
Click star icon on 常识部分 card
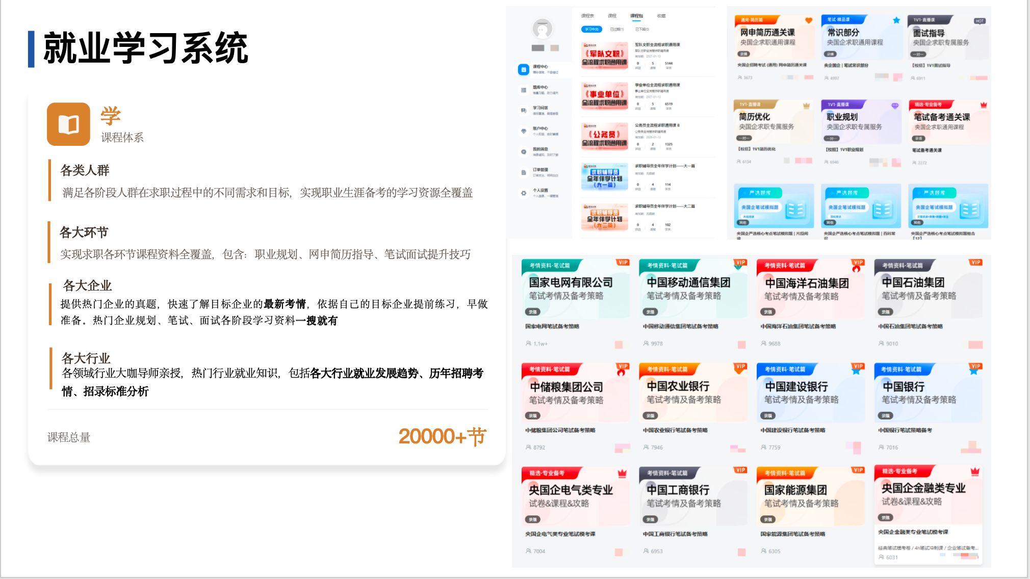click(x=896, y=20)
